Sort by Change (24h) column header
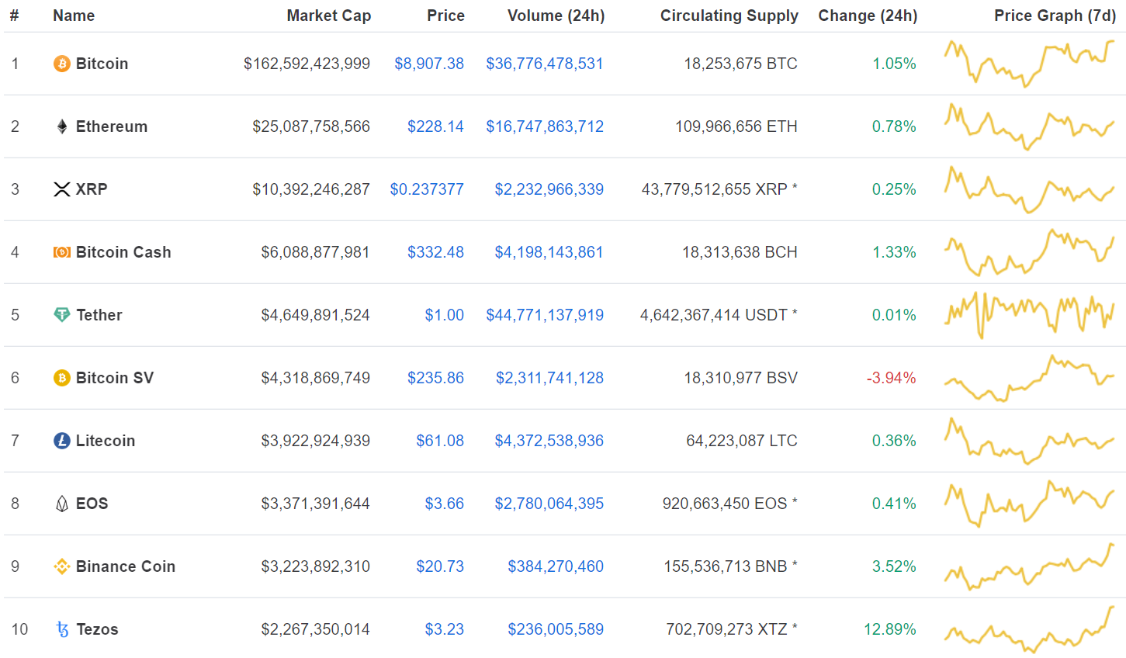 [x=868, y=16]
